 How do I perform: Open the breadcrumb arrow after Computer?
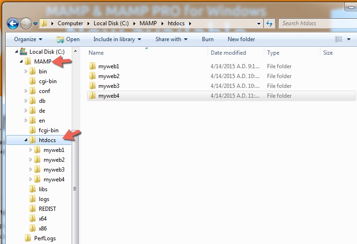[89, 23]
